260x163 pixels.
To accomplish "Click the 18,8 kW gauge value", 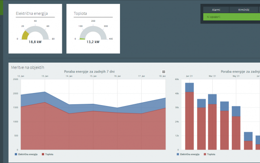I will (35, 42).
